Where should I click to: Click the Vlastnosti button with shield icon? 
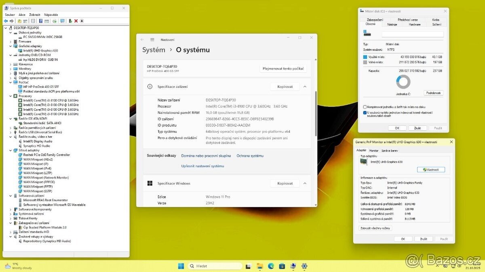coord(431,169)
